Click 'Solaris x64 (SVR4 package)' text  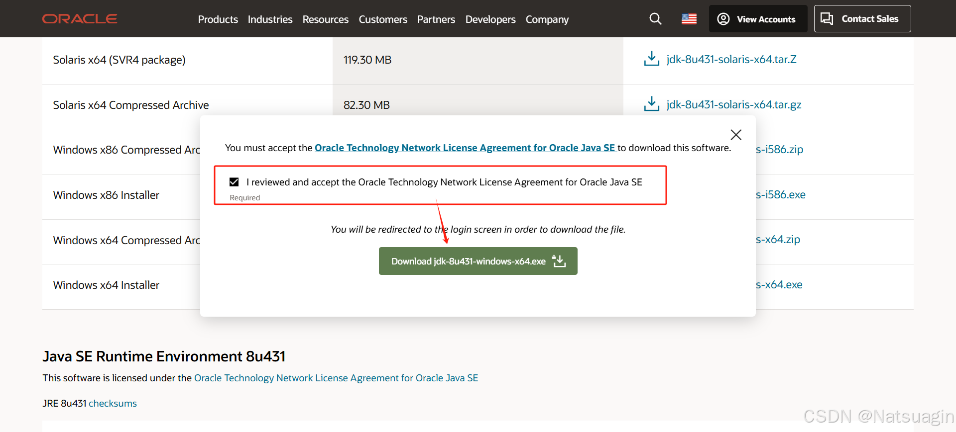click(x=119, y=60)
